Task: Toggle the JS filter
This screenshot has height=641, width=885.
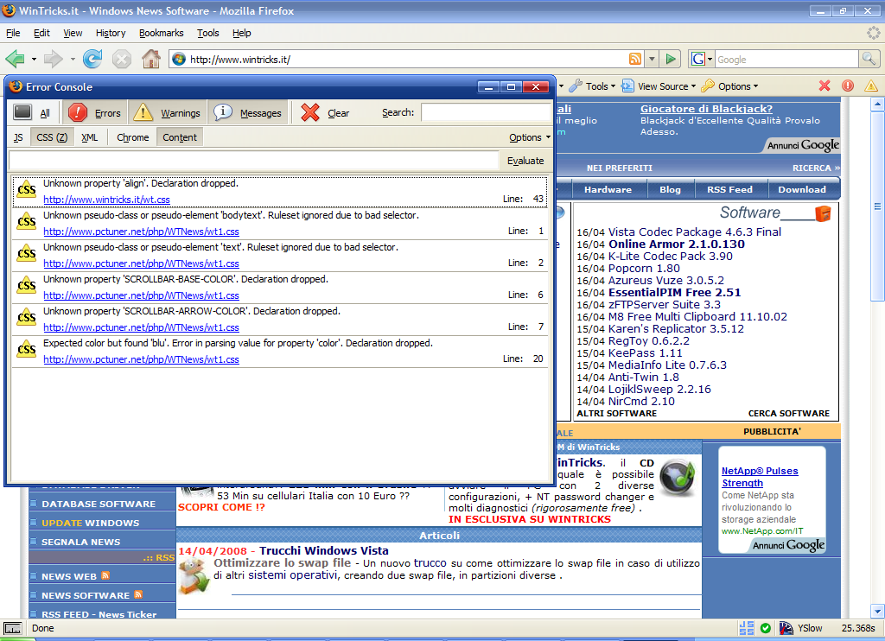Action: [19, 137]
